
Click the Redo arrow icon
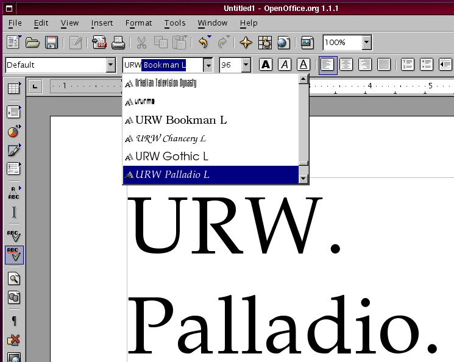coord(223,42)
